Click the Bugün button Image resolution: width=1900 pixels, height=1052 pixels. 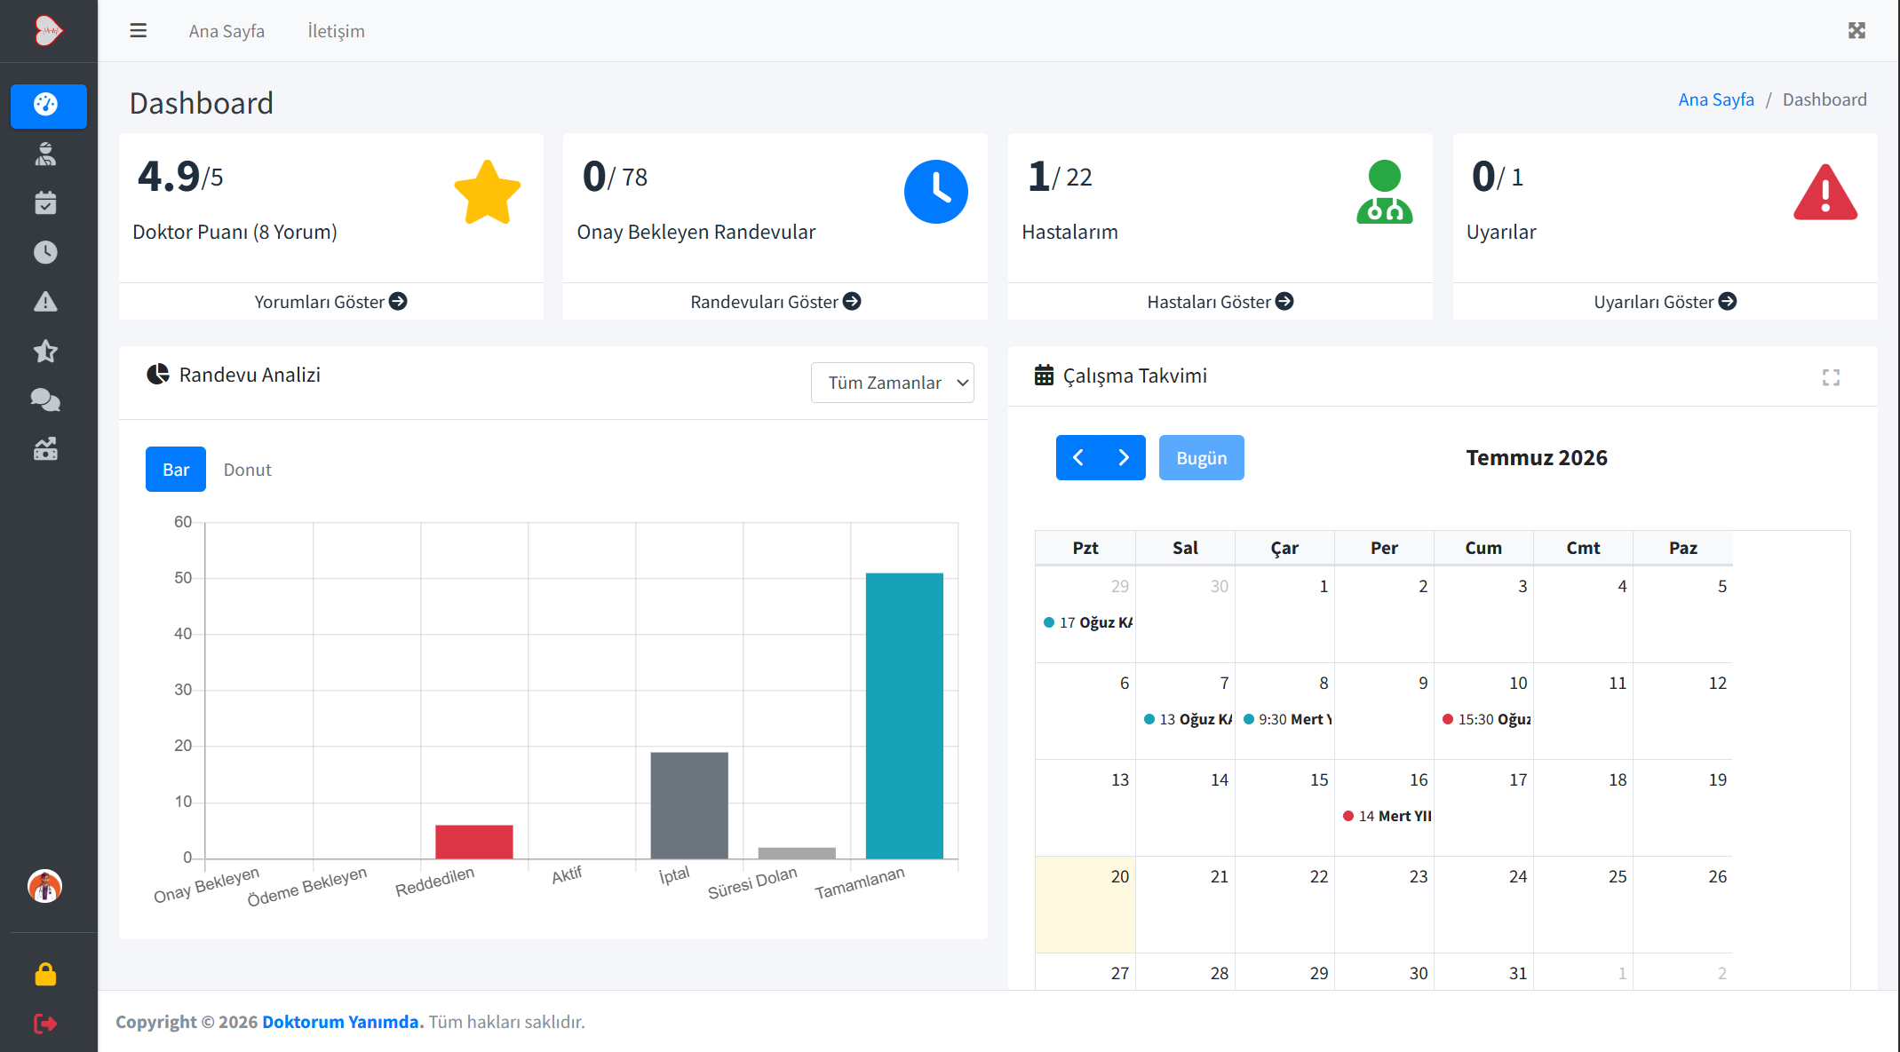[1201, 458]
